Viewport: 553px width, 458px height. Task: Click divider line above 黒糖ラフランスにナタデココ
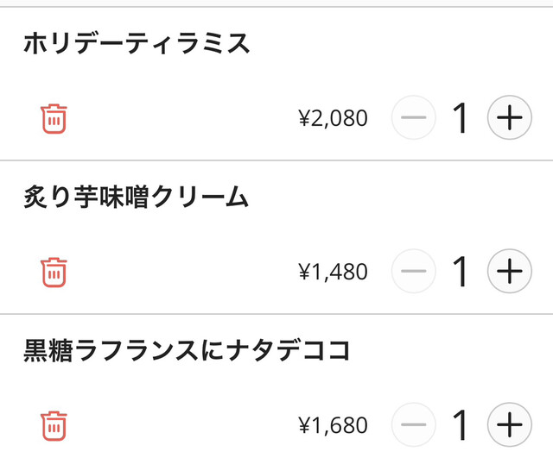coord(276,314)
